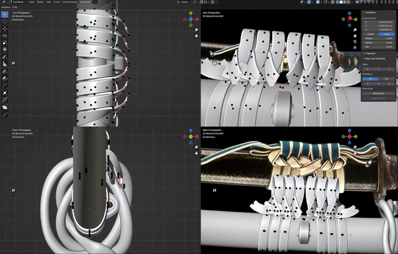The height and width of the screenshot is (254, 398).
Task: Open the editor type dropdown
Action: coord(4,2)
